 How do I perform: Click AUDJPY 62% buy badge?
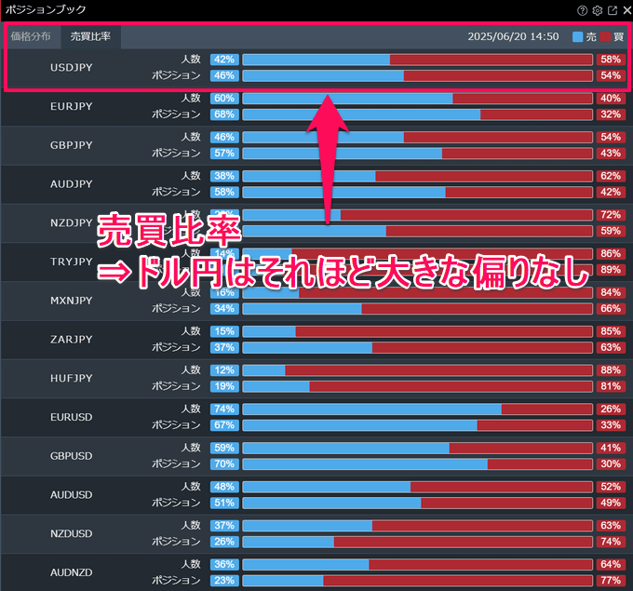[x=611, y=176]
